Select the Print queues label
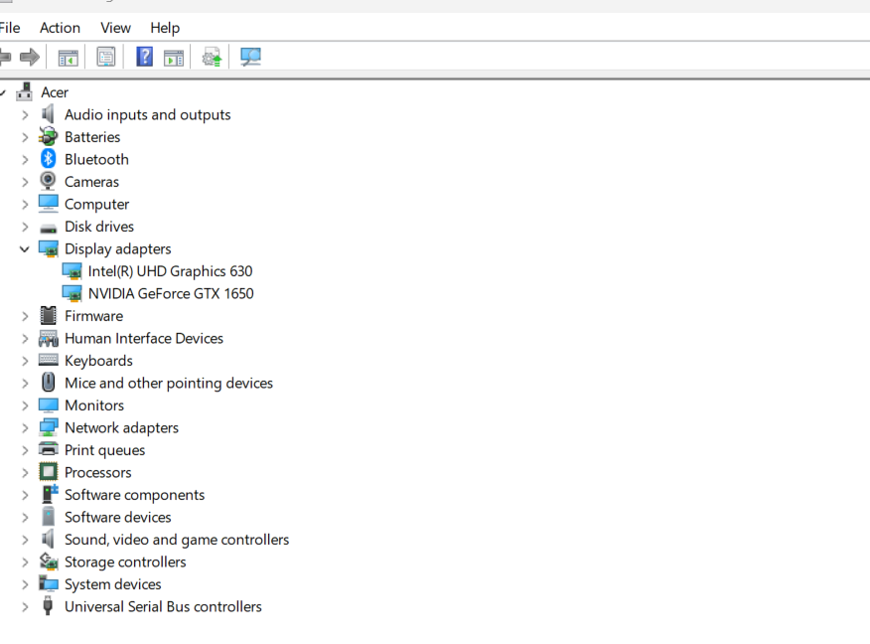 [x=105, y=450]
